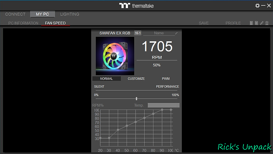The height and width of the screenshot is (154, 273).
Task: Minimize the Thermaltake window
Action: (263, 6)
